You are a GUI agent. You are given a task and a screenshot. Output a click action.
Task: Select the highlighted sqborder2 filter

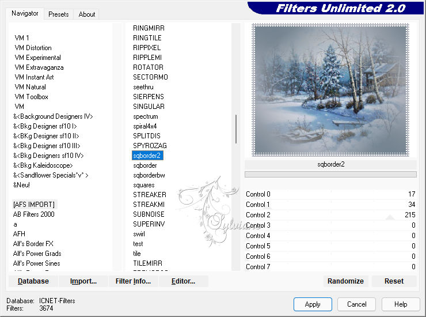coord(147,156)
